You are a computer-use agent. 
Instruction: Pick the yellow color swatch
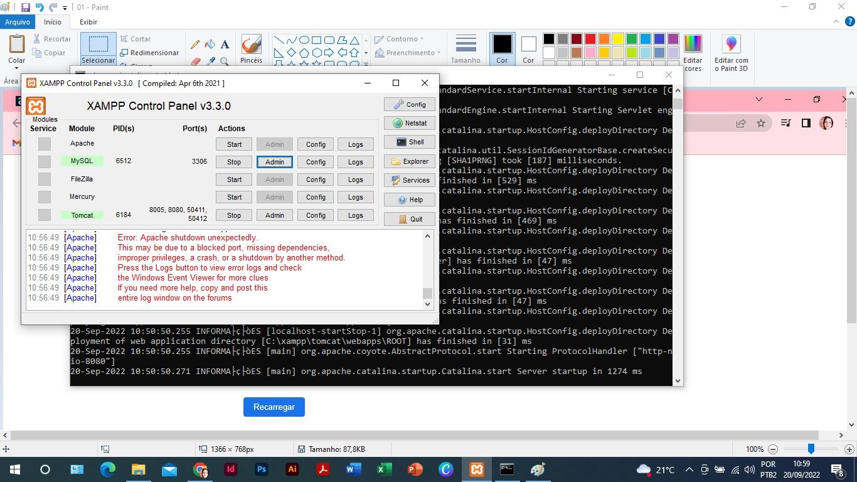click(x=618, y=39)
